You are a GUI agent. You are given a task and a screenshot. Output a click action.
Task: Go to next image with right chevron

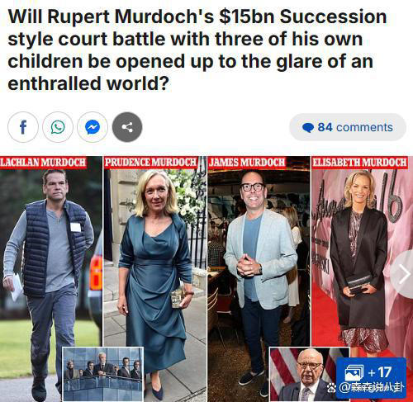pos(403,274)
